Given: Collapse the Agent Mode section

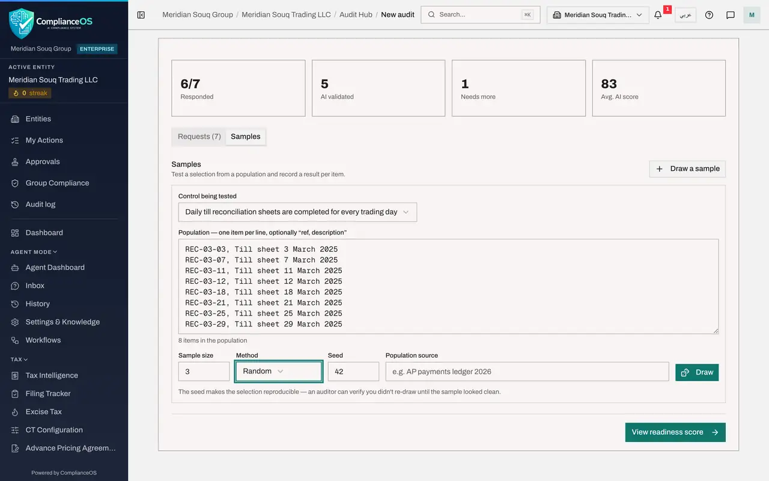Looking at the screenshot, I should 34,252.
